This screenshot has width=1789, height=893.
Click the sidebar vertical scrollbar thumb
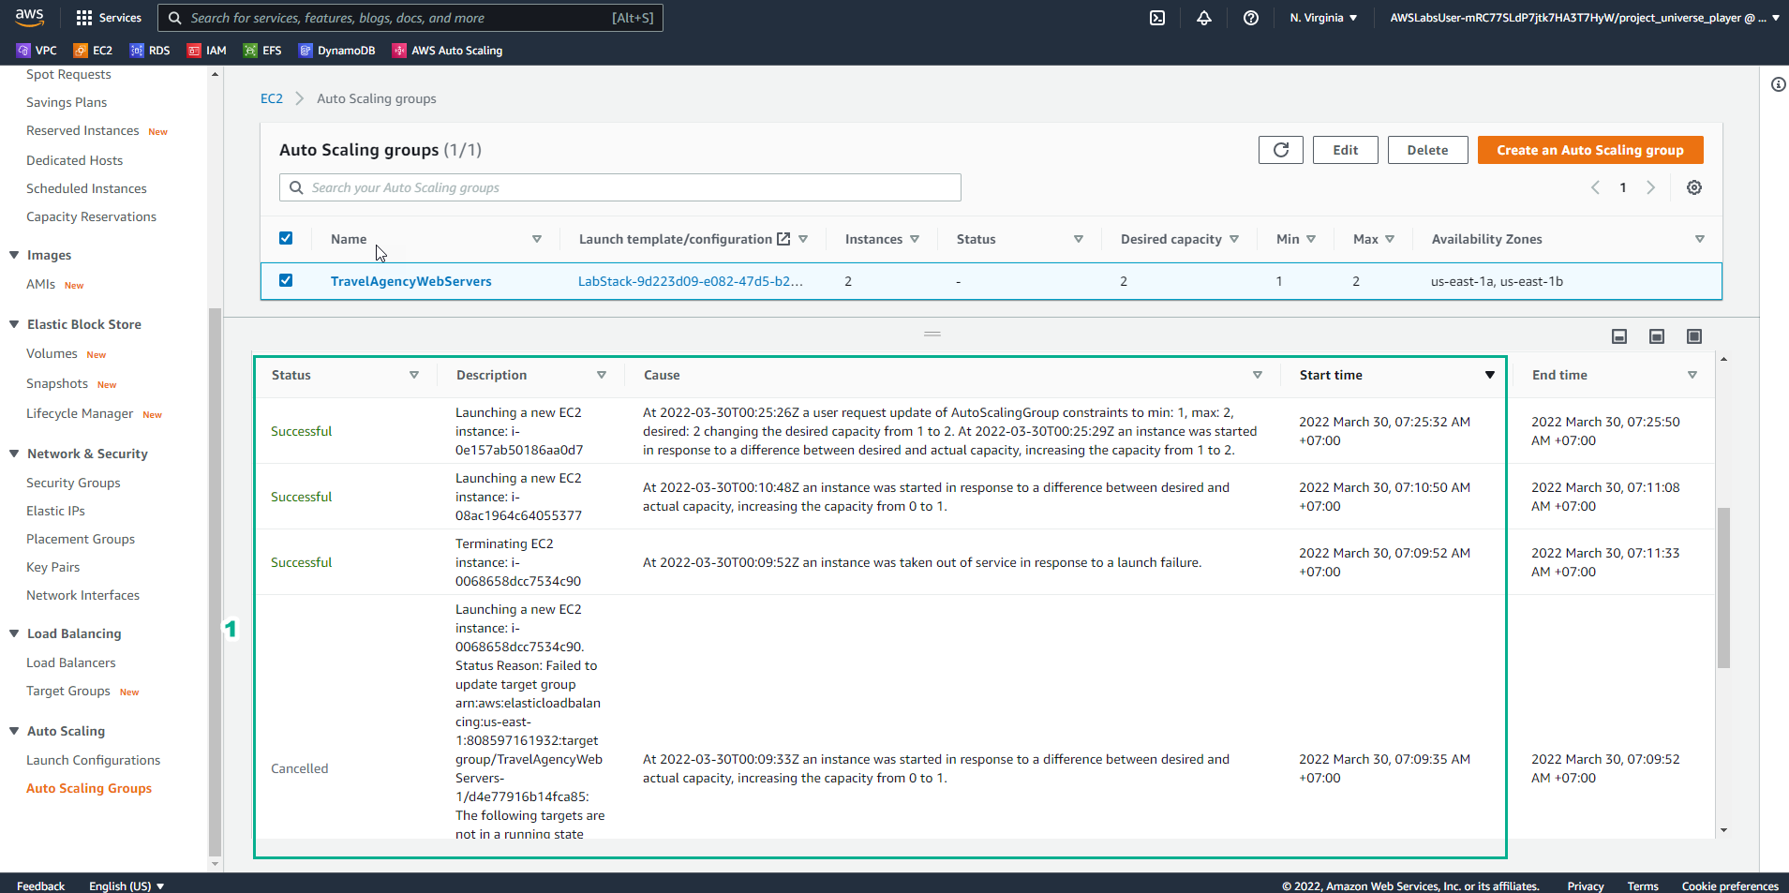[x=215, y=581]
